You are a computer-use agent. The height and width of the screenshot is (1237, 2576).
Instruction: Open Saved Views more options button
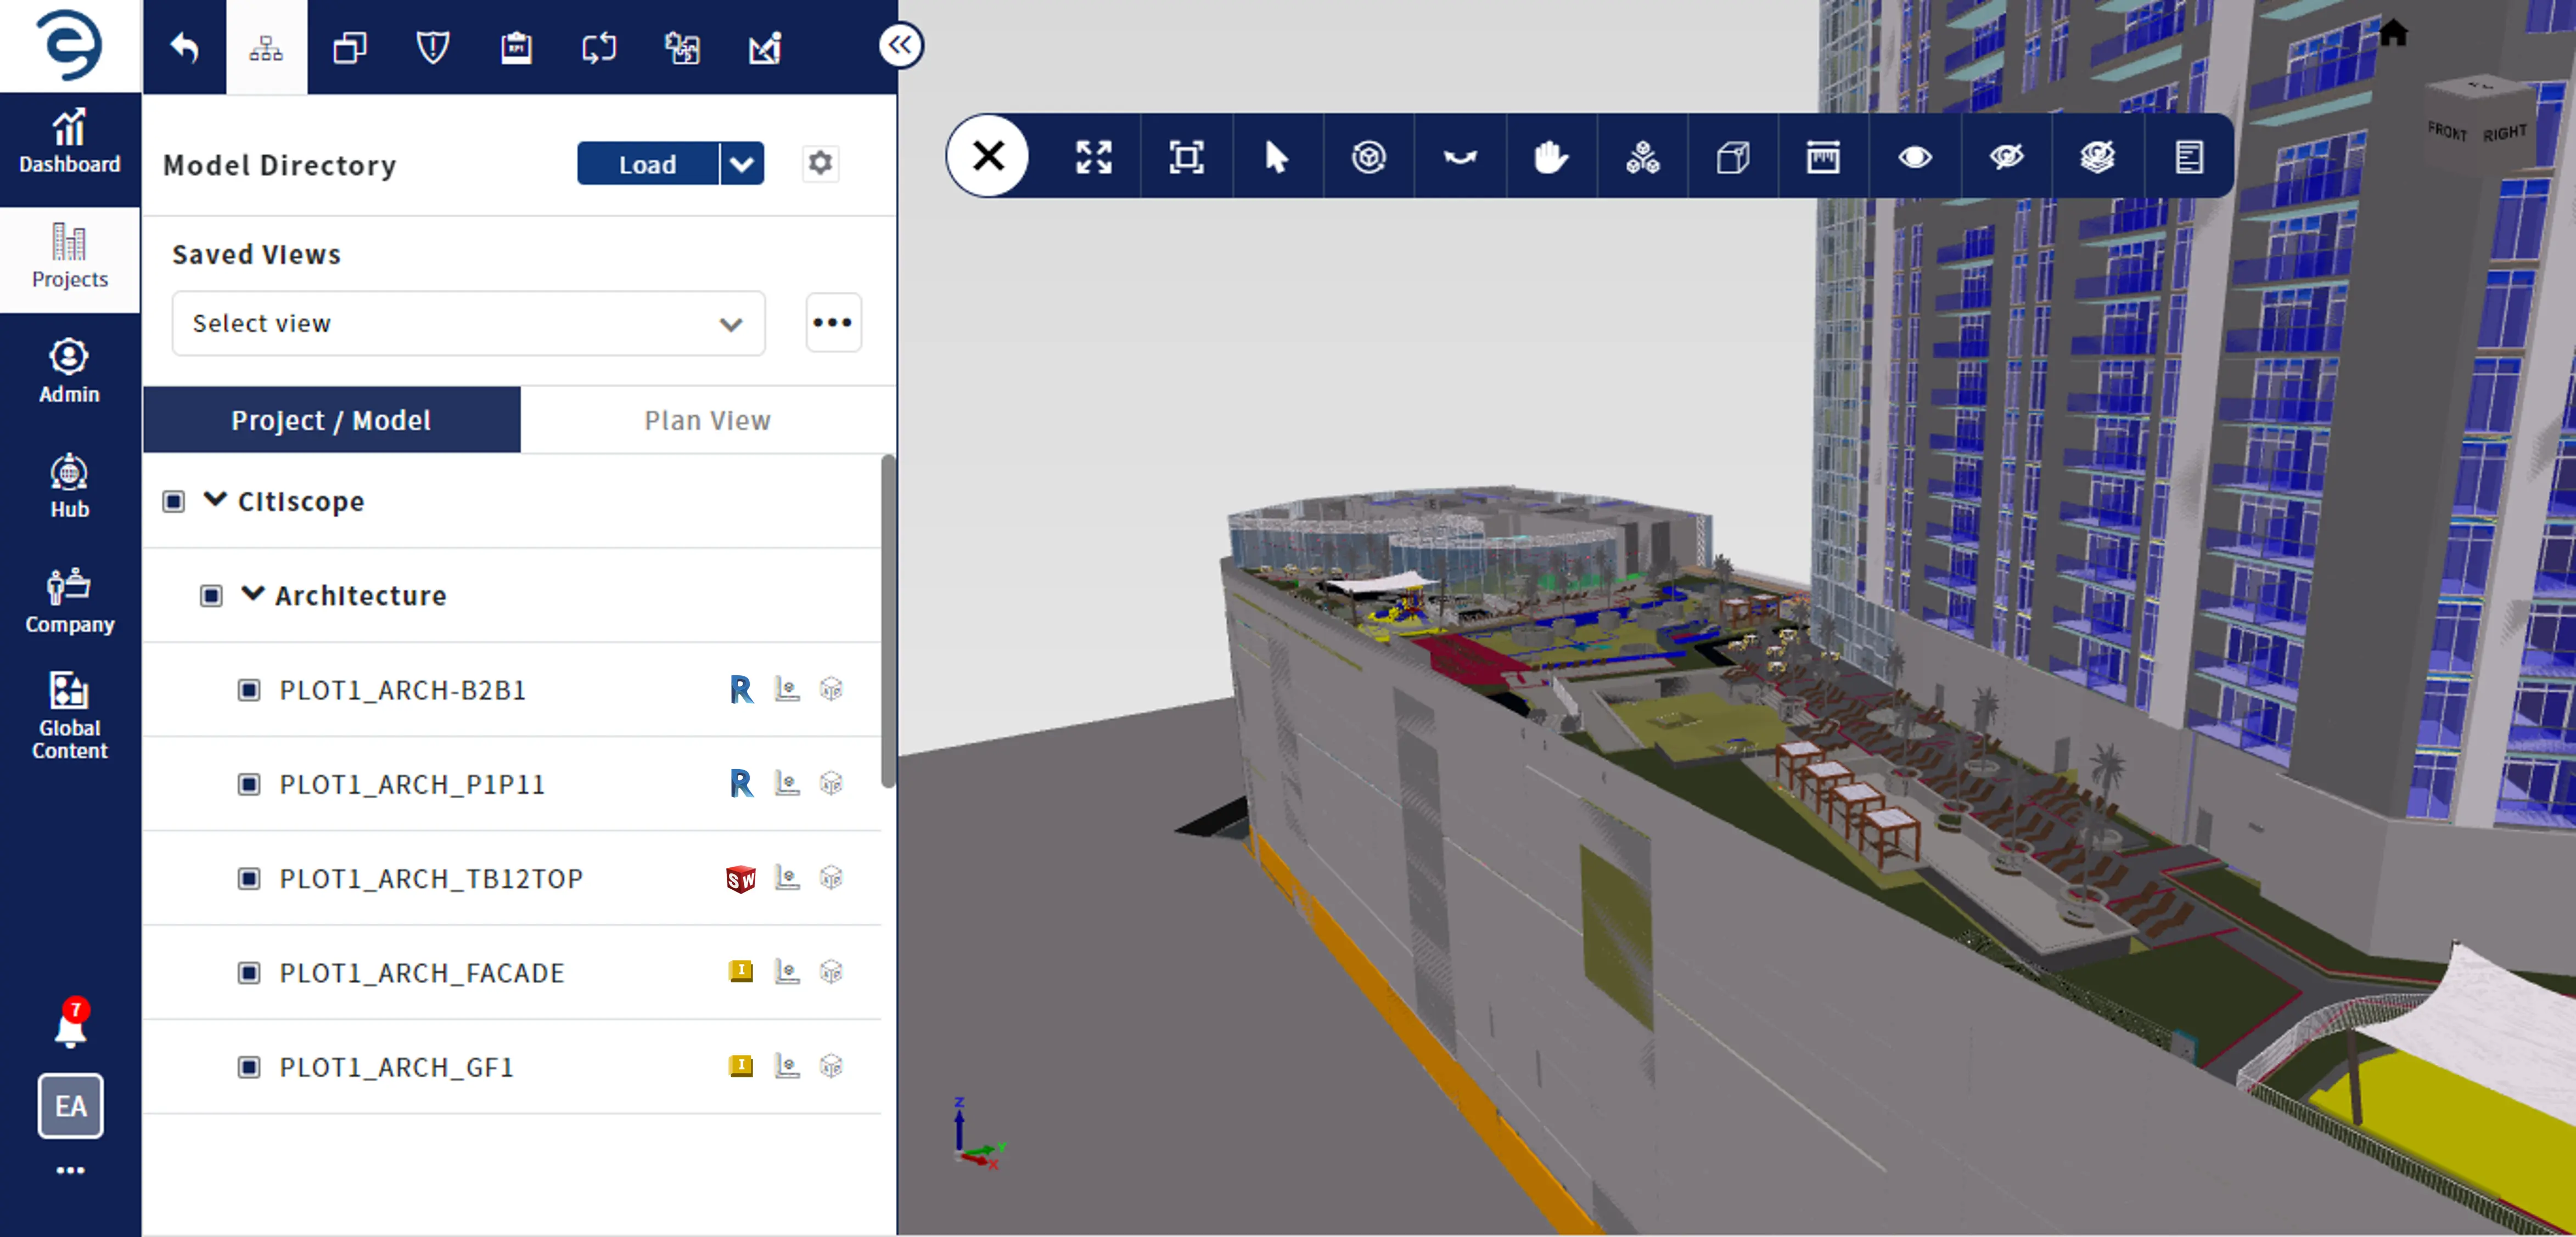[833, 323]
